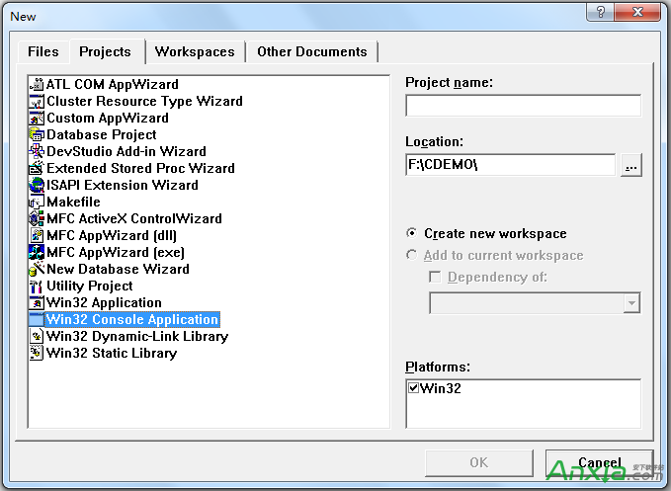
Task: Click the Cancel button
Action: coord(600,462)
